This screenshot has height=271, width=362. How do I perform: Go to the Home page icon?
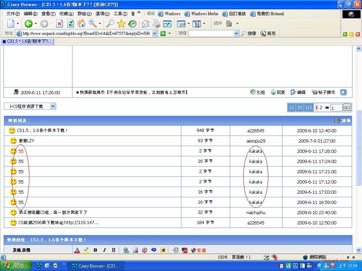[x=81, y=24]
